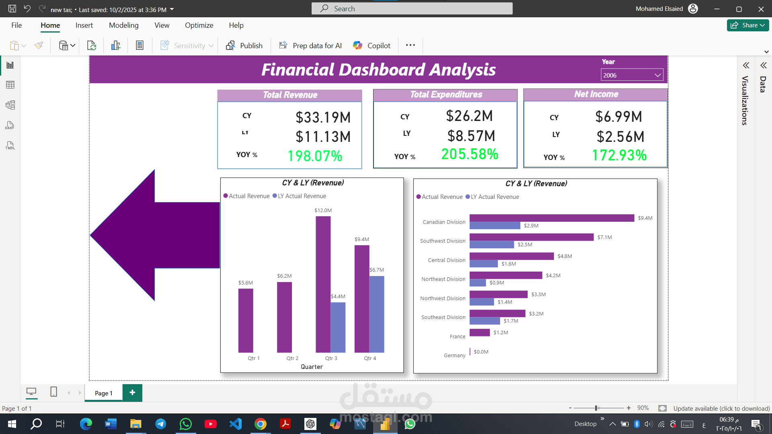Viewport: 772px width, 434px height.
Task: Collapse the Visualizations pane chevron
Action: point(746,65)
